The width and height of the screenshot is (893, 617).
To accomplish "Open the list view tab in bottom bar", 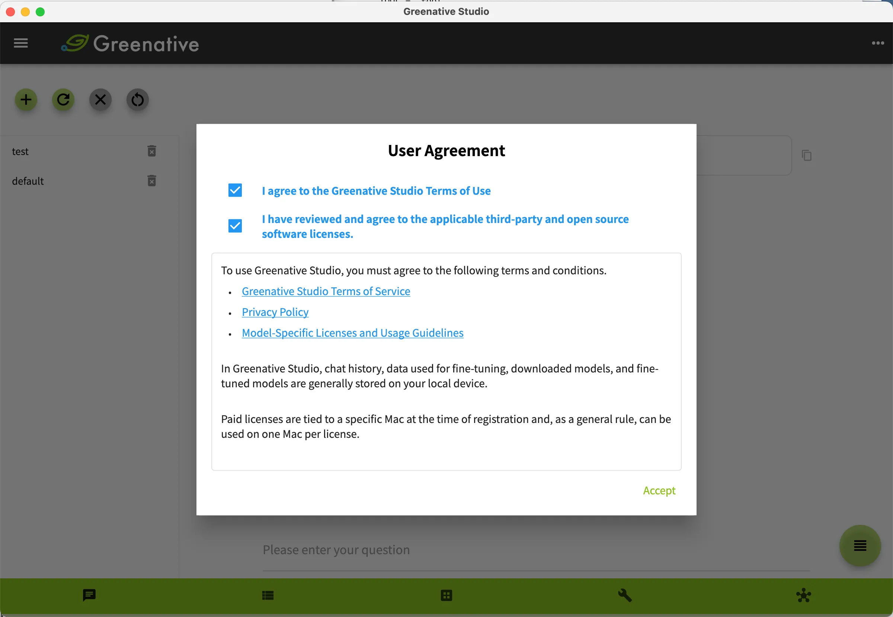I will [268, 595].
